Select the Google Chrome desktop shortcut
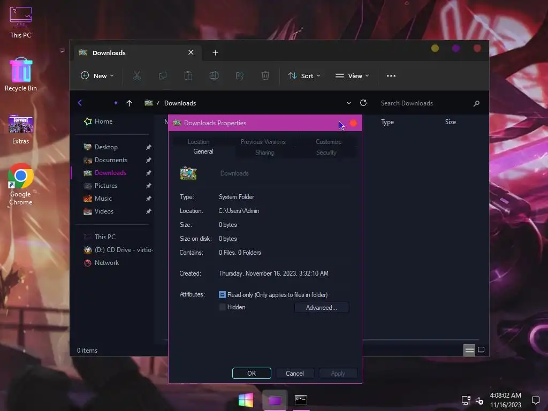This screenshot has height=411, width=548. point(21,185)
